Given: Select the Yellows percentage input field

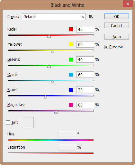Looking at the screenshot, I should pyautogui.click(x=85, y=44).
